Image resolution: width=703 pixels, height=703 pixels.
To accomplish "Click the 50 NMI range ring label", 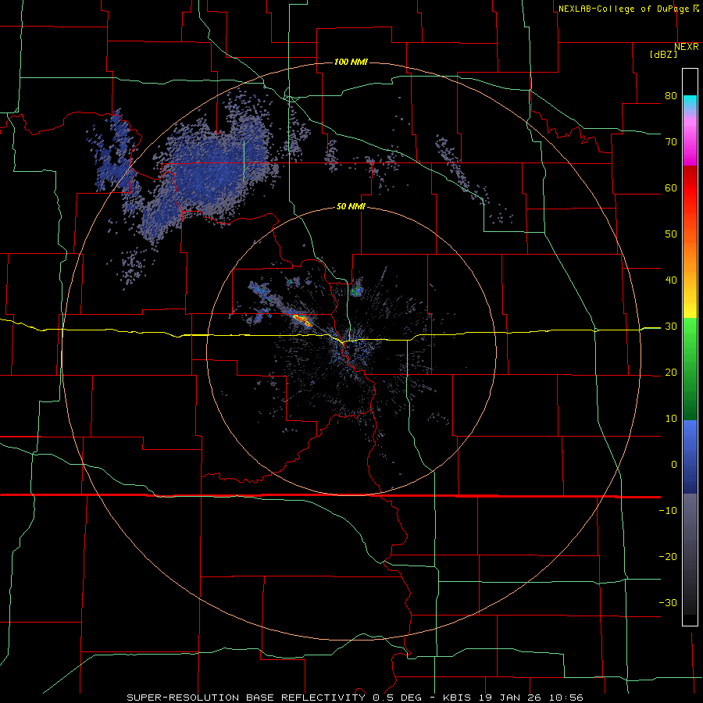I will [351, 207].
